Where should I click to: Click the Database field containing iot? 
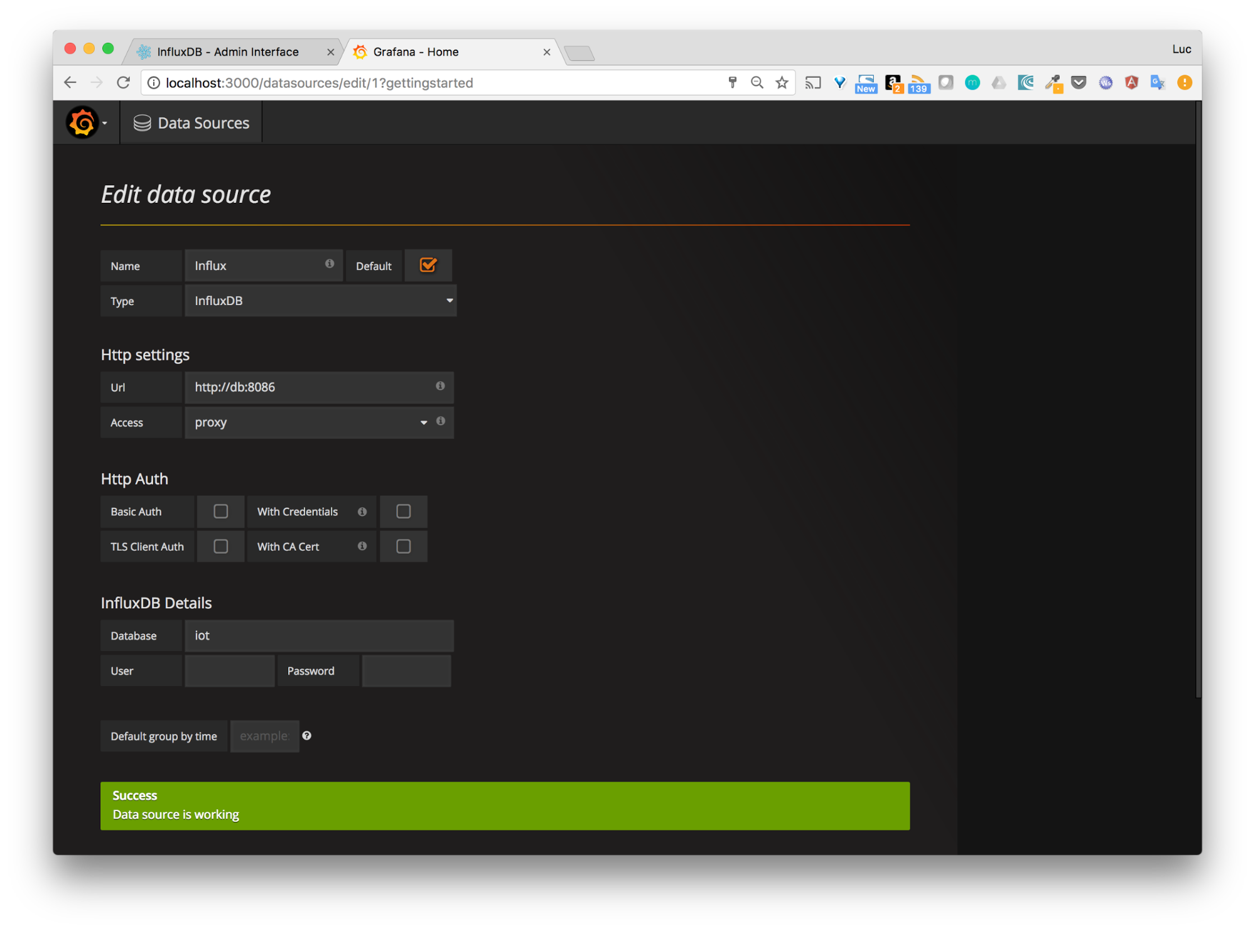pyautogui.click(x=319, y=635)
